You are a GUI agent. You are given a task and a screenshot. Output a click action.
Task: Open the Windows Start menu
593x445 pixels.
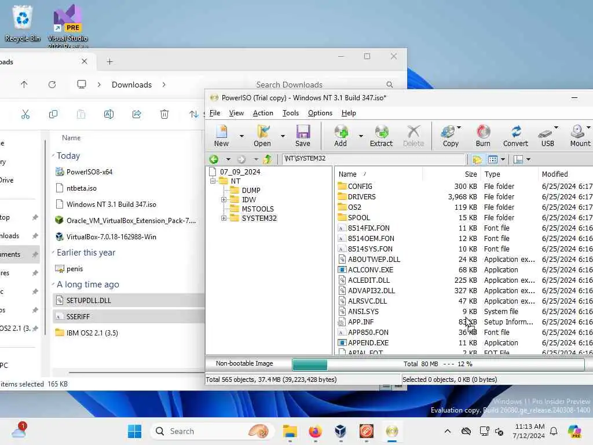point(134,431)
